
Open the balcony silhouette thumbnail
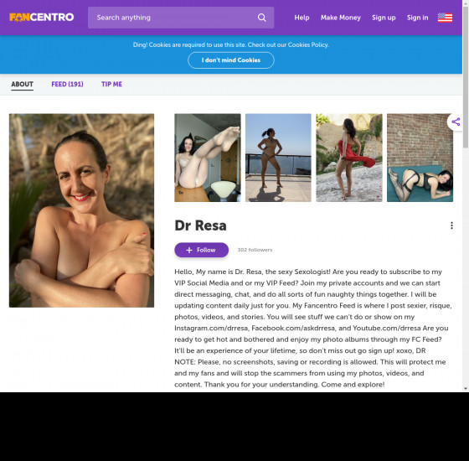278,158
